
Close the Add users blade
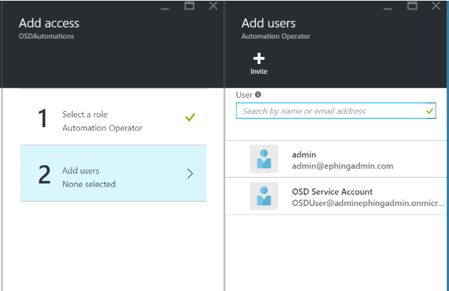pos(436,6)
